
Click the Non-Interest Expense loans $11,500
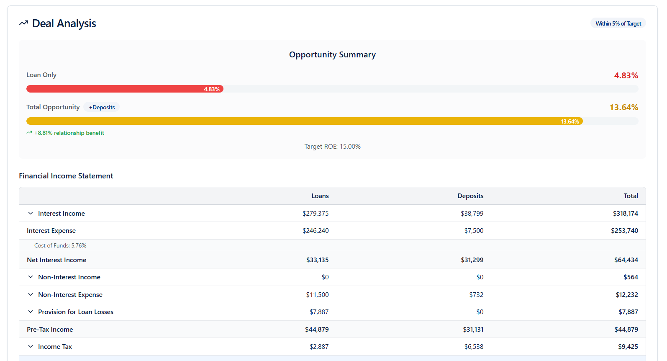[x=317, y=295]
